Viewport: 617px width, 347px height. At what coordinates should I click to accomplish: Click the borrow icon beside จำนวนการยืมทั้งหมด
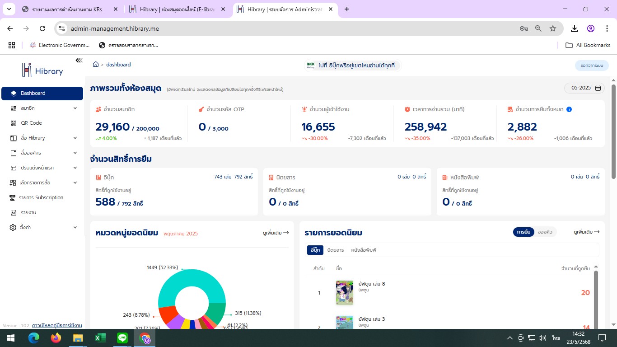click(x=510, y=109)
